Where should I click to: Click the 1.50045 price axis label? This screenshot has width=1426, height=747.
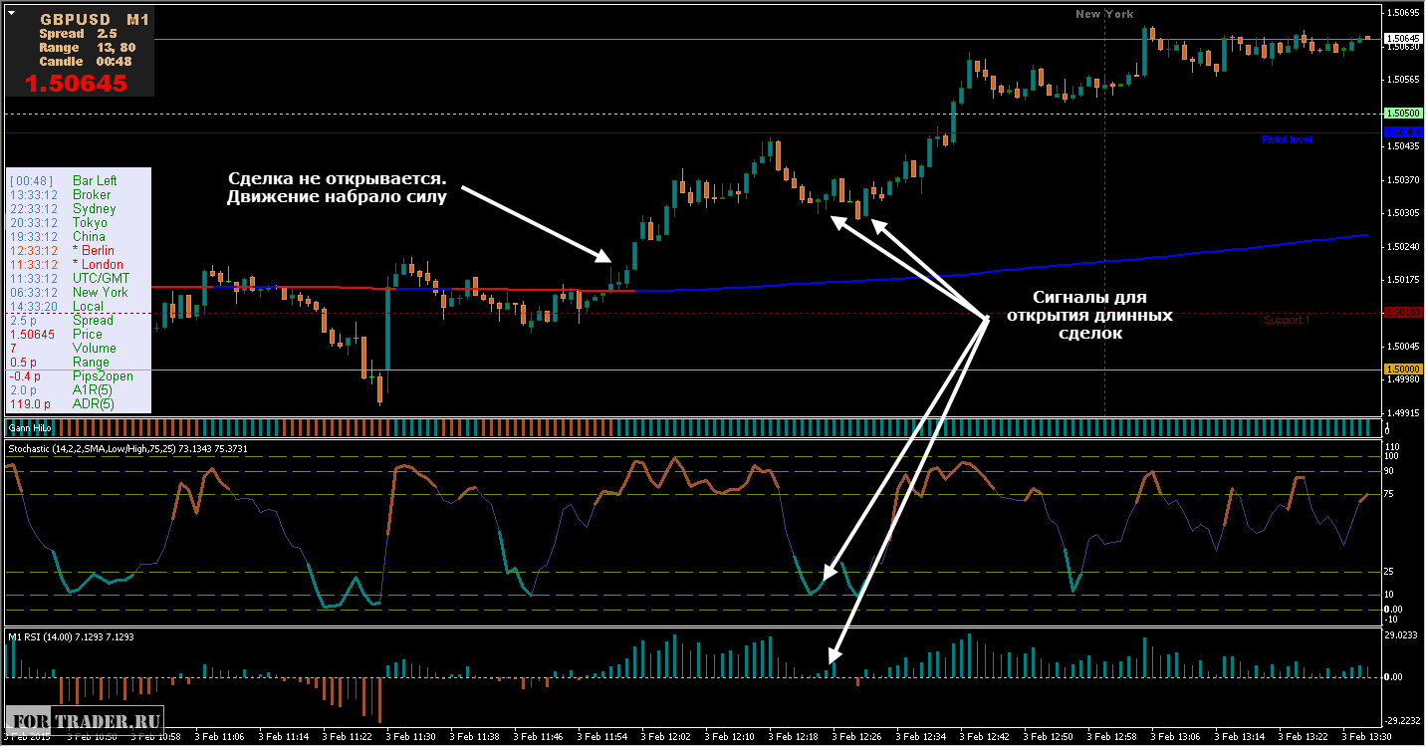(1402, 347)
